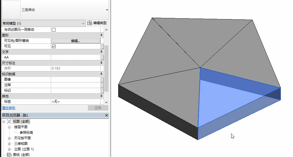Screen dimensions: 293x157
Task: Click the 标签 value <无>
Action: (56, 102)
